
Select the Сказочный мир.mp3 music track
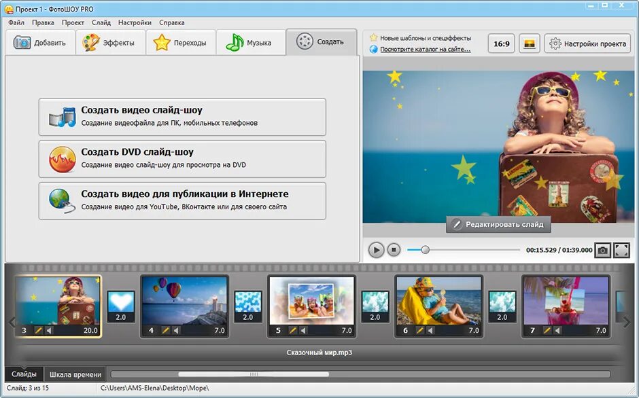tap(319, 352)
